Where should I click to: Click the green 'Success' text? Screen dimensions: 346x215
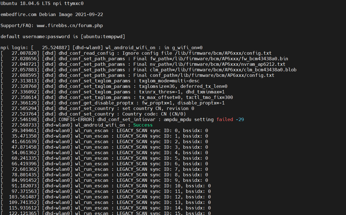pyautogui.click(x=143, y=125)
